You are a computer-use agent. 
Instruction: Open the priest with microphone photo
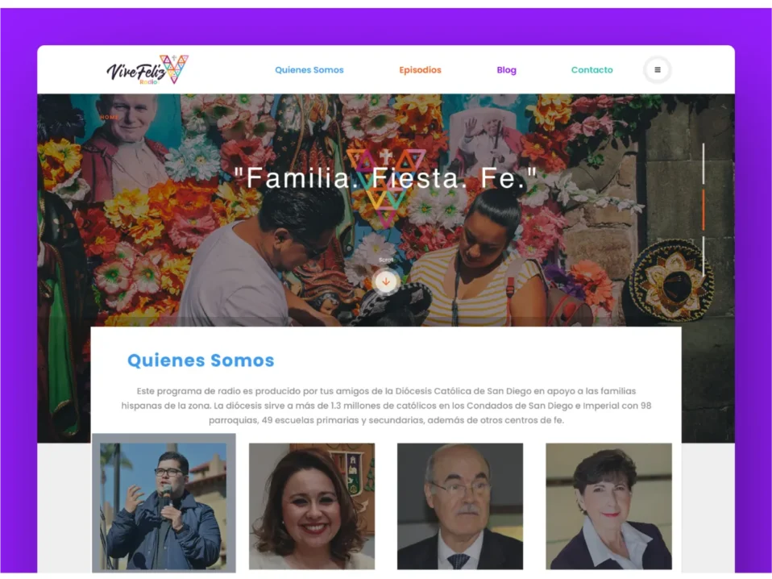click(x=164, y=506)
